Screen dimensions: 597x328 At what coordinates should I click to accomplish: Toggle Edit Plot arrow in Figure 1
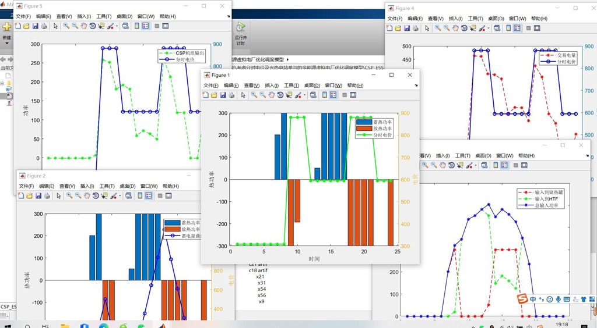(x=243, y=95)
